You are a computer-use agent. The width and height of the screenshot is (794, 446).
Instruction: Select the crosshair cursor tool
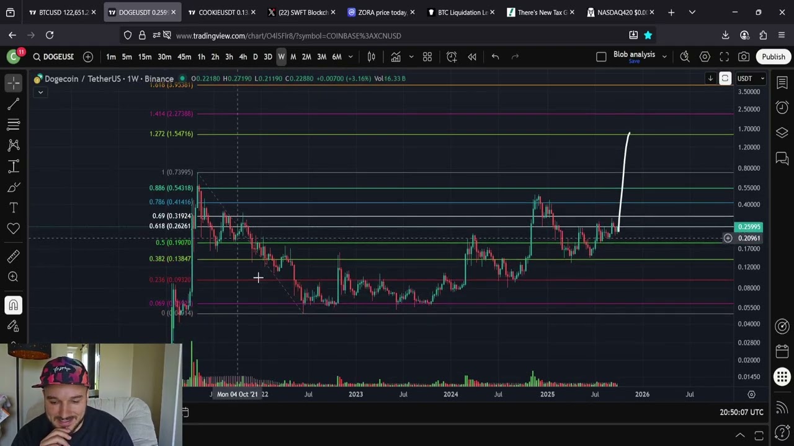(x=13, y=82)
